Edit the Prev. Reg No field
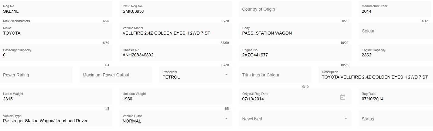 pyautogui.click(x=176, y=11)
